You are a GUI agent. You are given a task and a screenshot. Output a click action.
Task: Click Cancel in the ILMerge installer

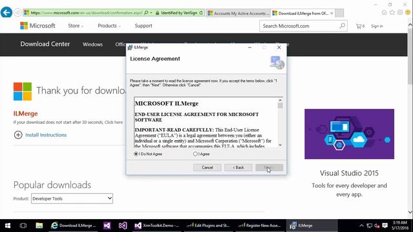(x=207, y=168)
